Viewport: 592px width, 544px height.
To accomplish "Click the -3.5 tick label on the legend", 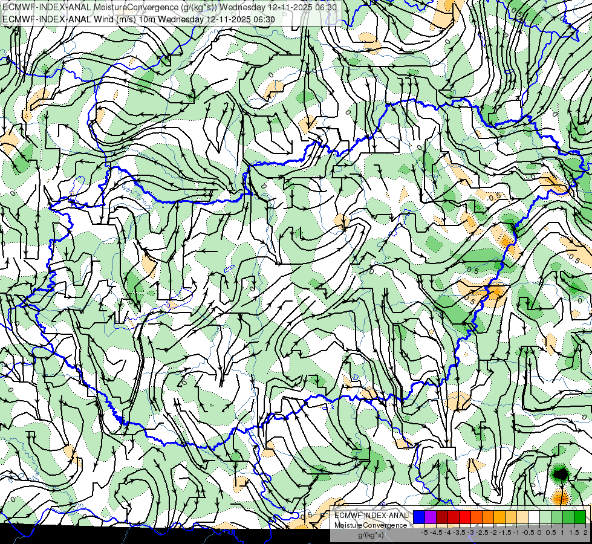I will (x=459, y=533).
